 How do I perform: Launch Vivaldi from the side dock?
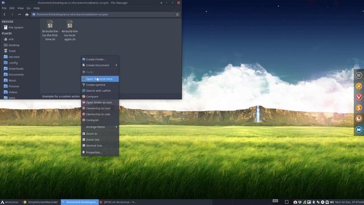[359, 97]
